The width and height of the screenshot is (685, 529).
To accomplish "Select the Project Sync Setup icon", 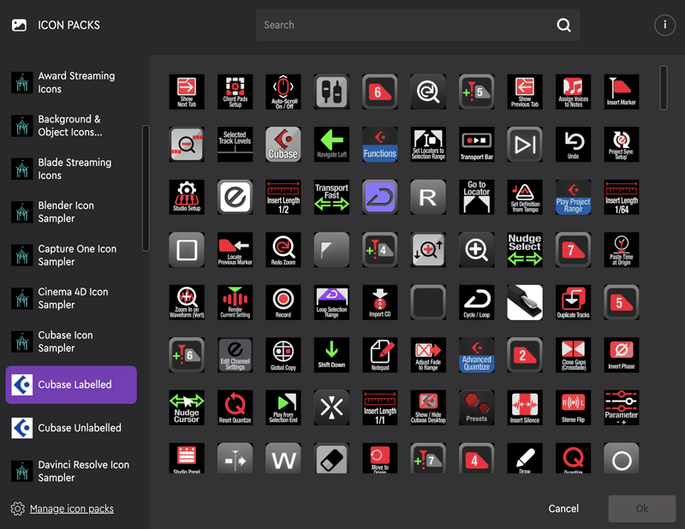I will tap(622, 144).
